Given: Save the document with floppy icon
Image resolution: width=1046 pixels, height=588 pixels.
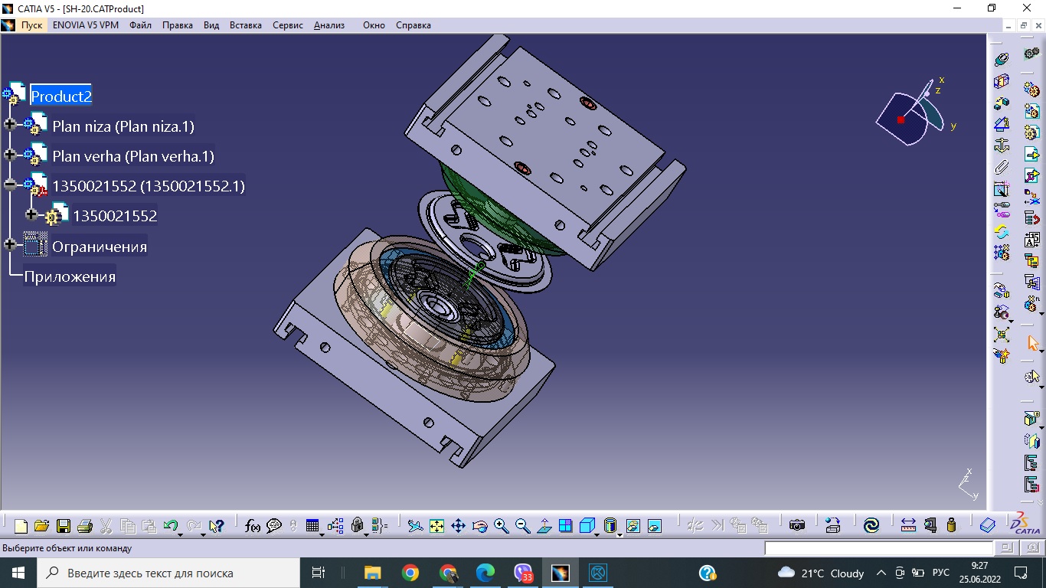Looking at the screenshot, I should click(x=64, y=526).
